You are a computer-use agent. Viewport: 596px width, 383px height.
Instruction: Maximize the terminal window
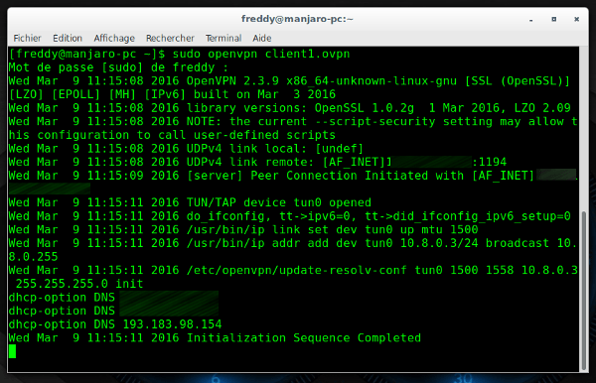click(x=554, y=19)
